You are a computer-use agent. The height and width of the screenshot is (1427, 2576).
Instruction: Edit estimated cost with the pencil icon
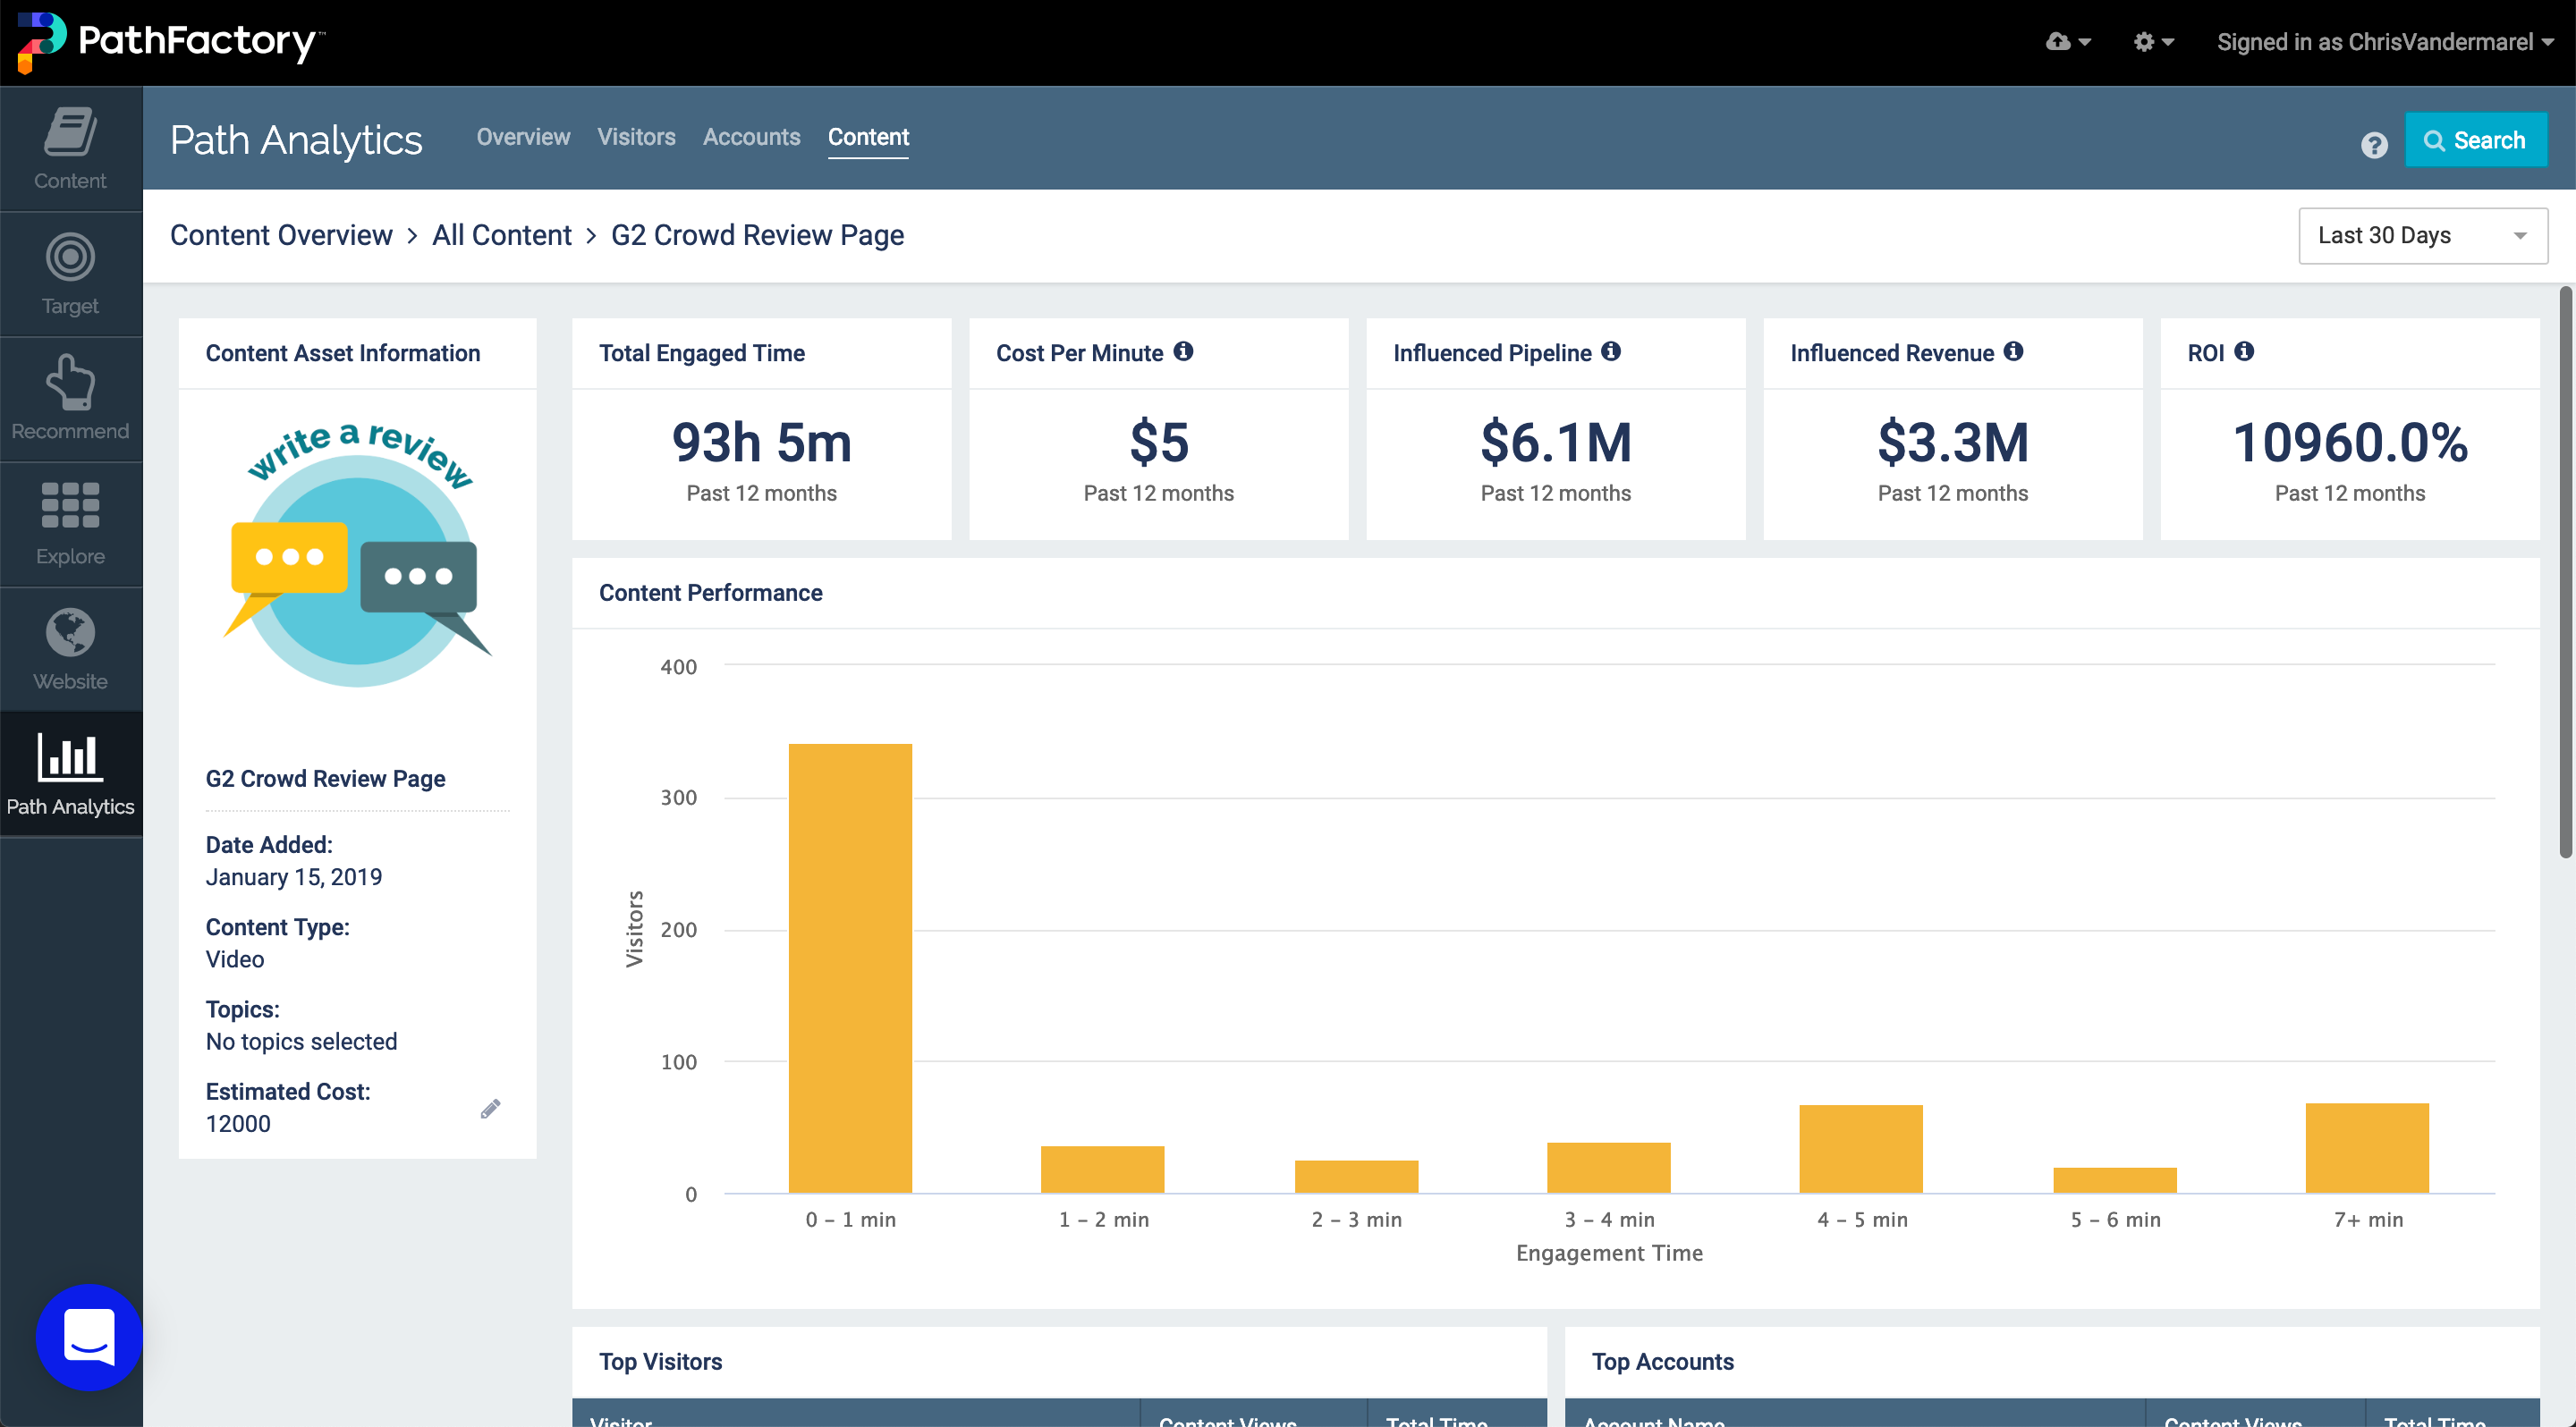pos(490,1108)
